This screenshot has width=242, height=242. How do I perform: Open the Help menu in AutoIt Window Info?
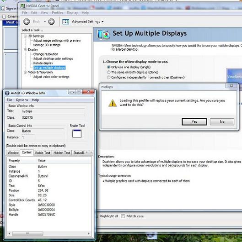coord(35,100)
